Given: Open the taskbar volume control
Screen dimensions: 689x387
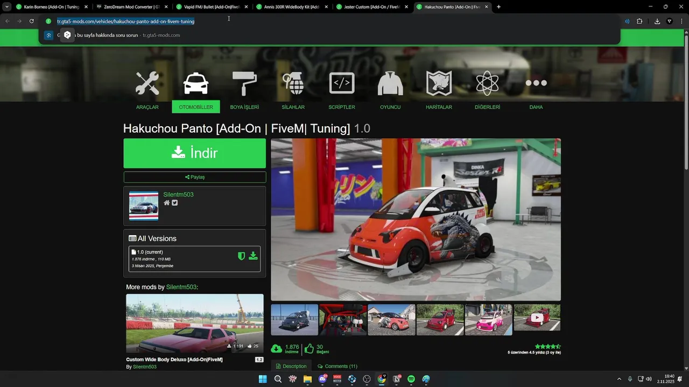Looking at the screenshot, I should (649, 379).
